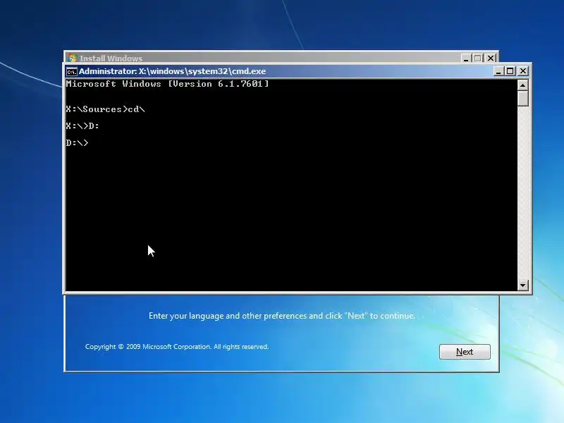Click the X:\Sources>cd\ line
The image size is (564, 423).
click(105, 109)
